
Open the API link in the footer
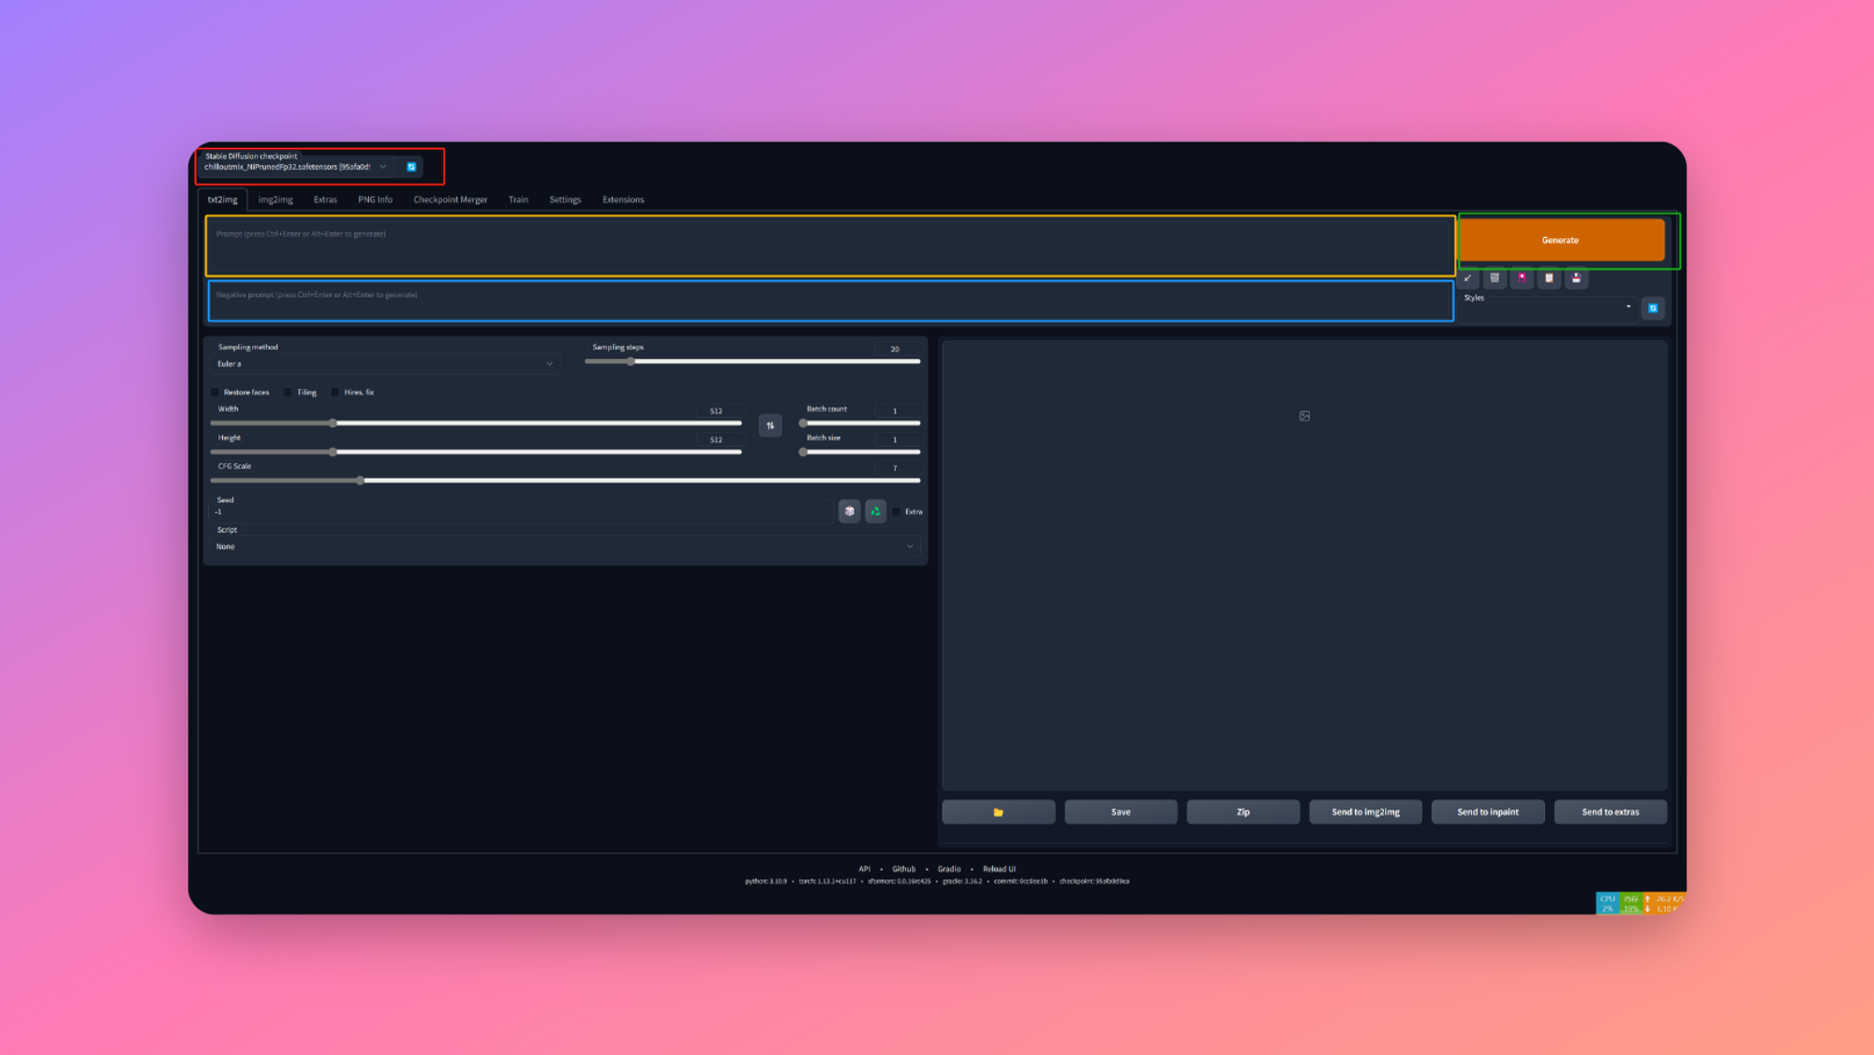865,869
